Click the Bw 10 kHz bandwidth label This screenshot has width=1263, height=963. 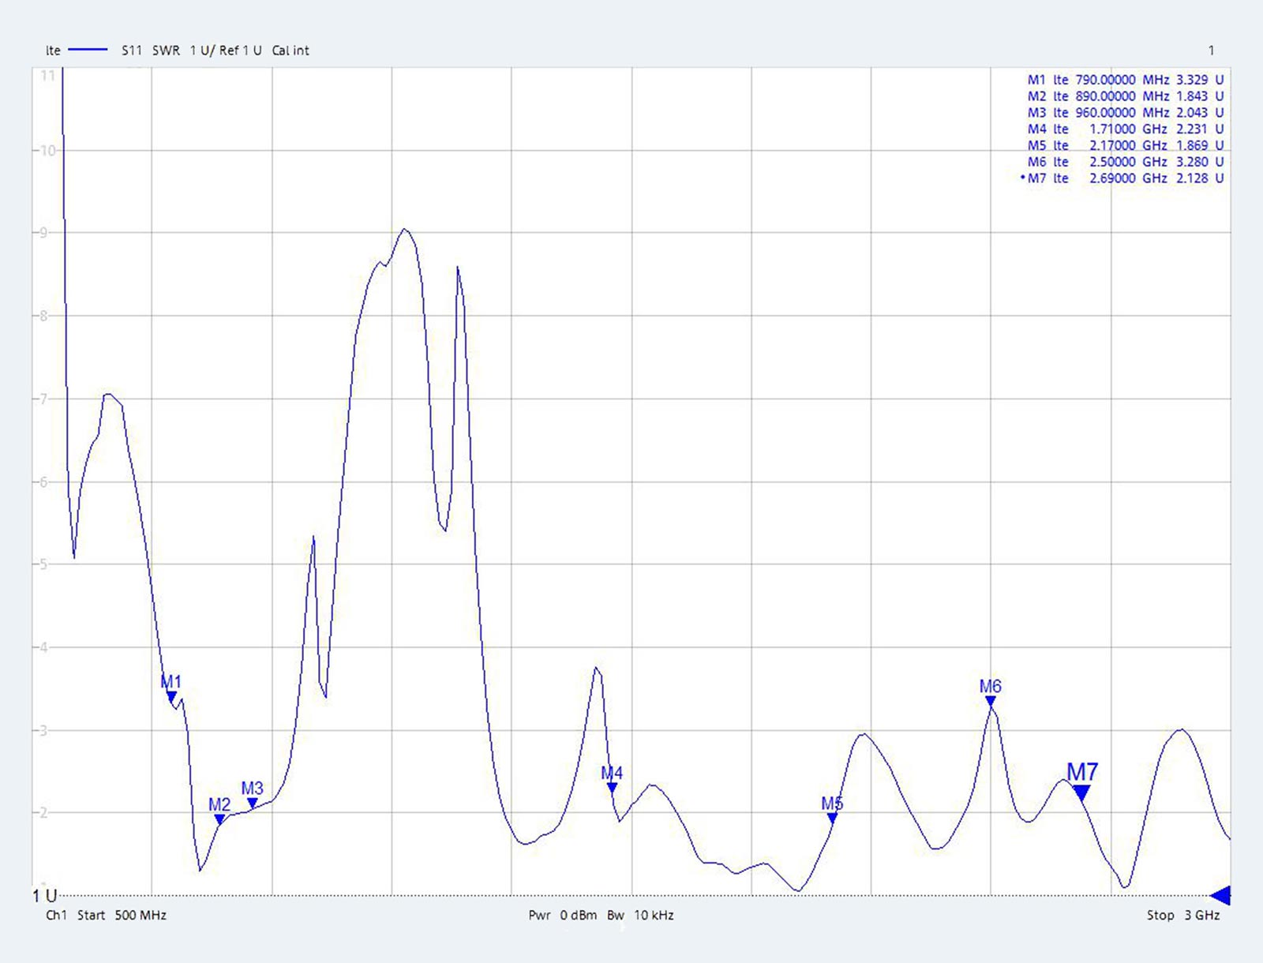coord(640,916)
